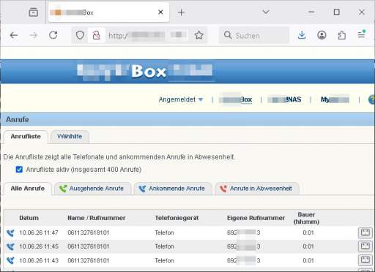Select the number in the 11:45 row
The height and width of the screenshot is (272, 375).
click(89, 246)
